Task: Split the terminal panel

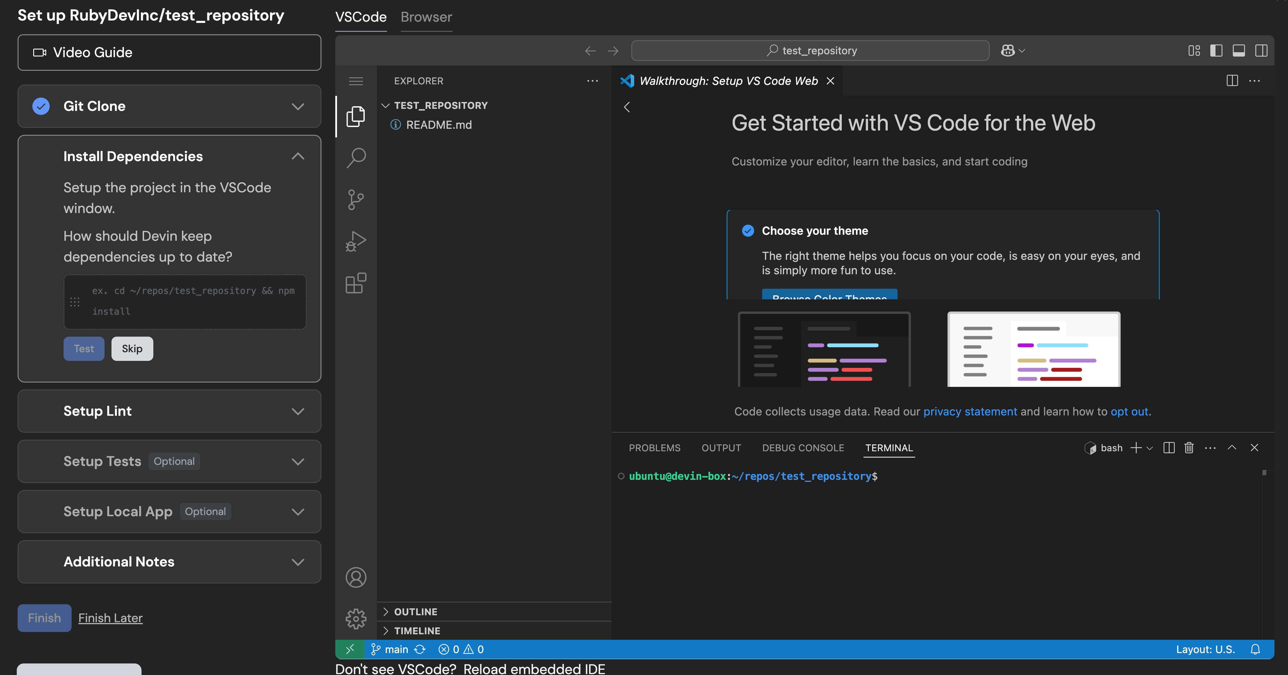Action: point(1168,448)
